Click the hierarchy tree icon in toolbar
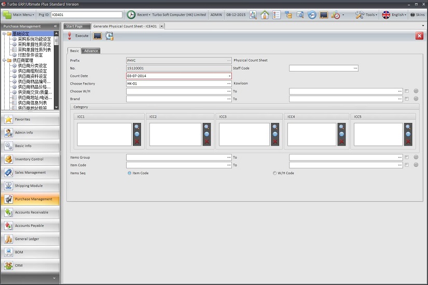The width and height of the screenshot is (428, 285). click(288, 15)
